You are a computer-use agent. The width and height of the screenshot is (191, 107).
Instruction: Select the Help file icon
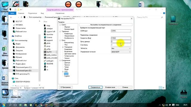(x=45, y=26)
